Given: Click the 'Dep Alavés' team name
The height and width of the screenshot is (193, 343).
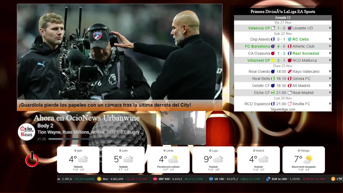Looking at the screenshot, I should tap(260, 39).
